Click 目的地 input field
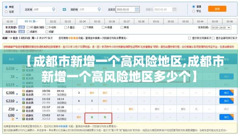The width and height of the screenshot is (238, 137). pos(90,10)
